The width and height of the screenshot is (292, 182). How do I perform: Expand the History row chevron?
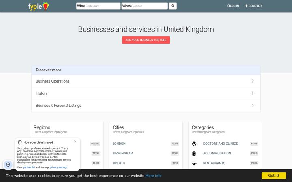(x=253, y=93)
